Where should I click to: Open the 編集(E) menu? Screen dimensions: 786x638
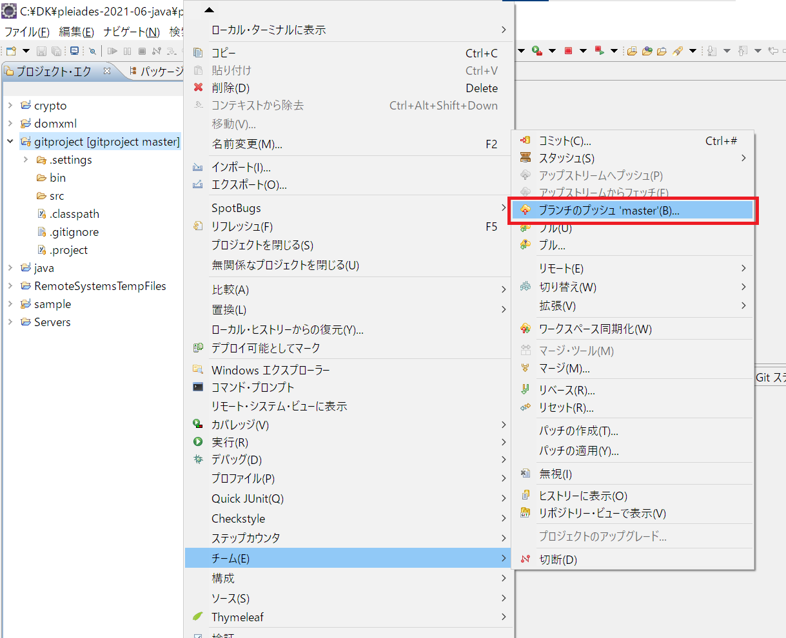tap(76, 32)
